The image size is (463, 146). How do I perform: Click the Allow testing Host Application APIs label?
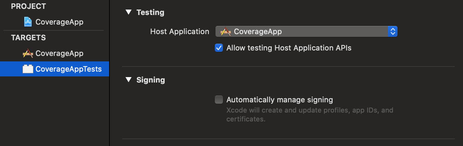(289, 48)
